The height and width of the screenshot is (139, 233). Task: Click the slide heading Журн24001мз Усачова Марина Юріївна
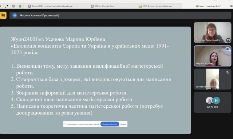(58, 39)
